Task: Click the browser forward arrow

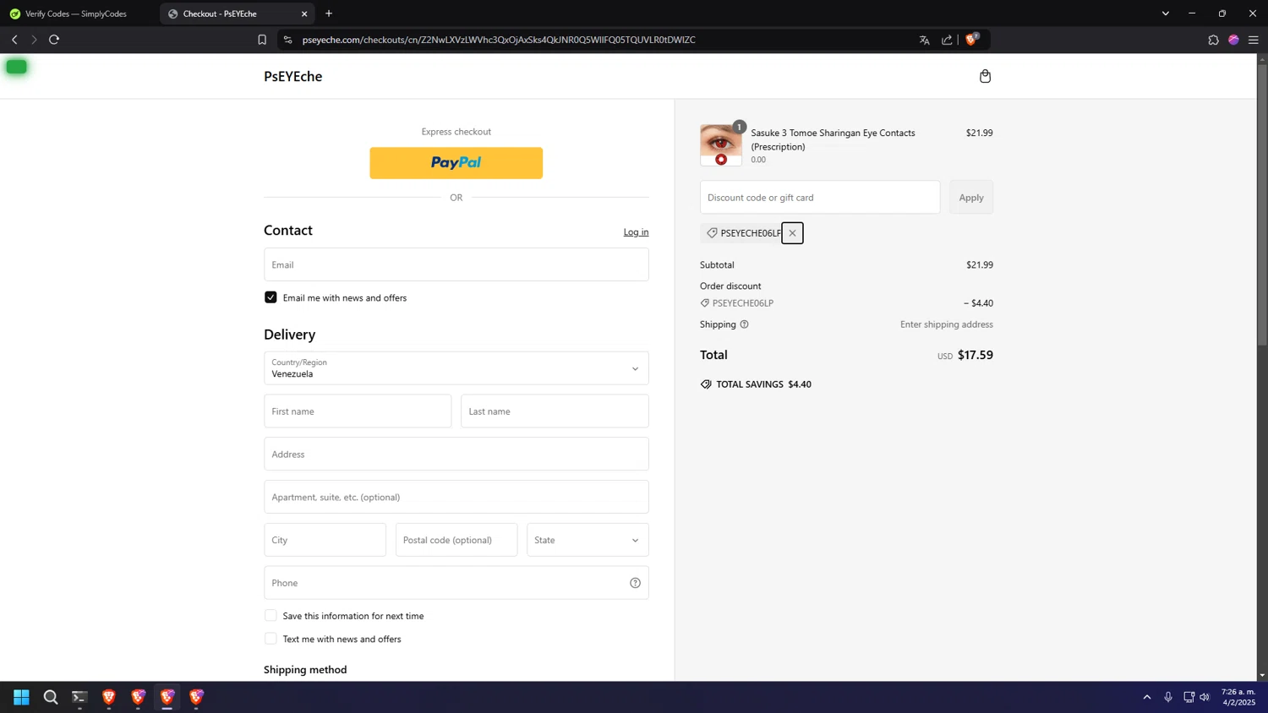Action: [x=34, y=40]
